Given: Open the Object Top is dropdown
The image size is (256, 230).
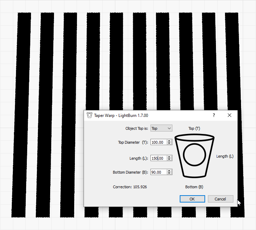Looking at the screenshot, I should coord(161,128).
